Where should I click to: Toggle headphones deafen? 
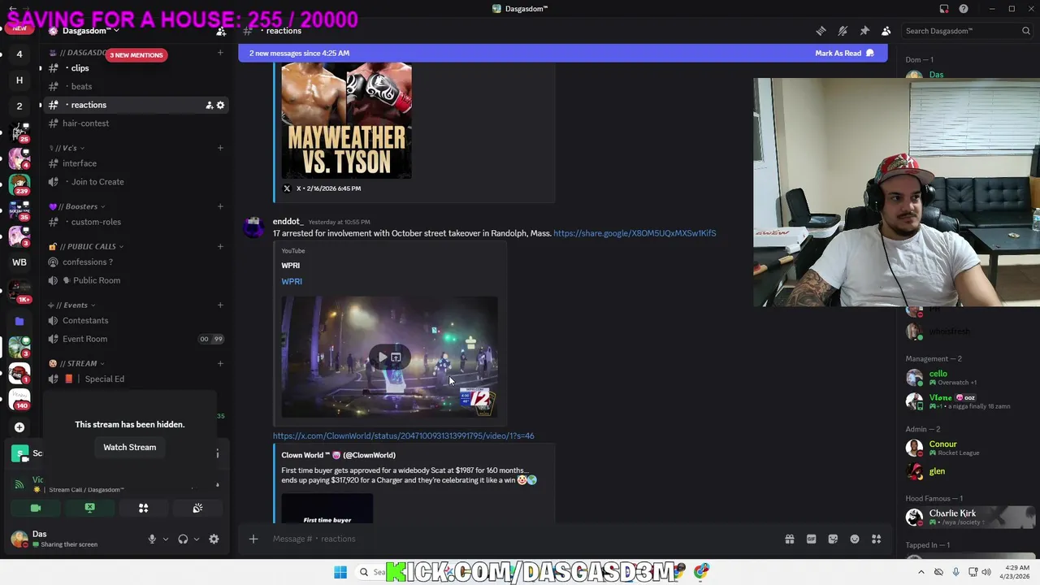tap(183, 539)
